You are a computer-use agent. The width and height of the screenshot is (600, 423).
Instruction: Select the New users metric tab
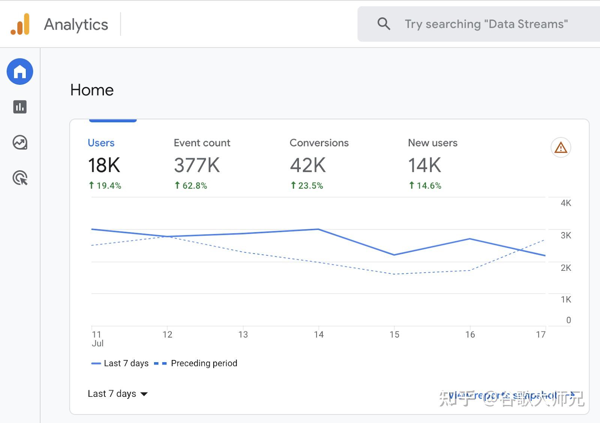pos(433,164)
